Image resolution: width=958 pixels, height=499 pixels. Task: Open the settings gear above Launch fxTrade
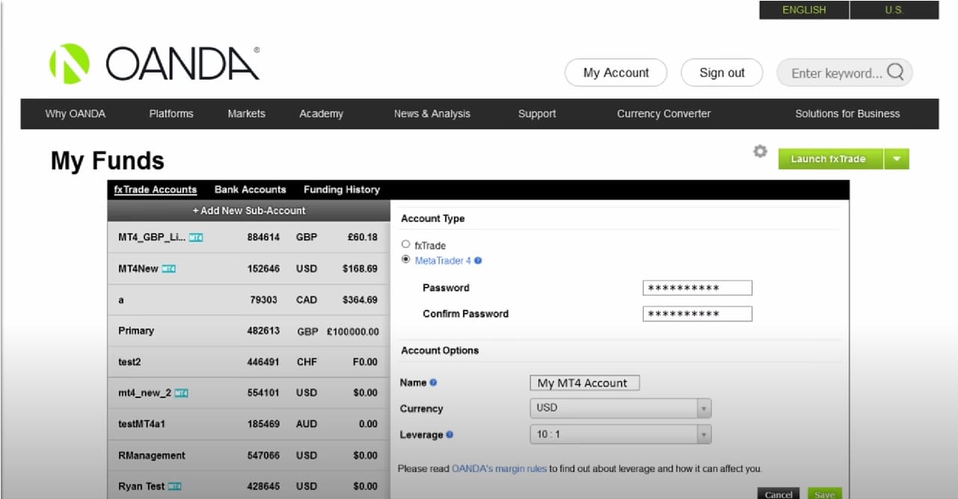point(760,151)
